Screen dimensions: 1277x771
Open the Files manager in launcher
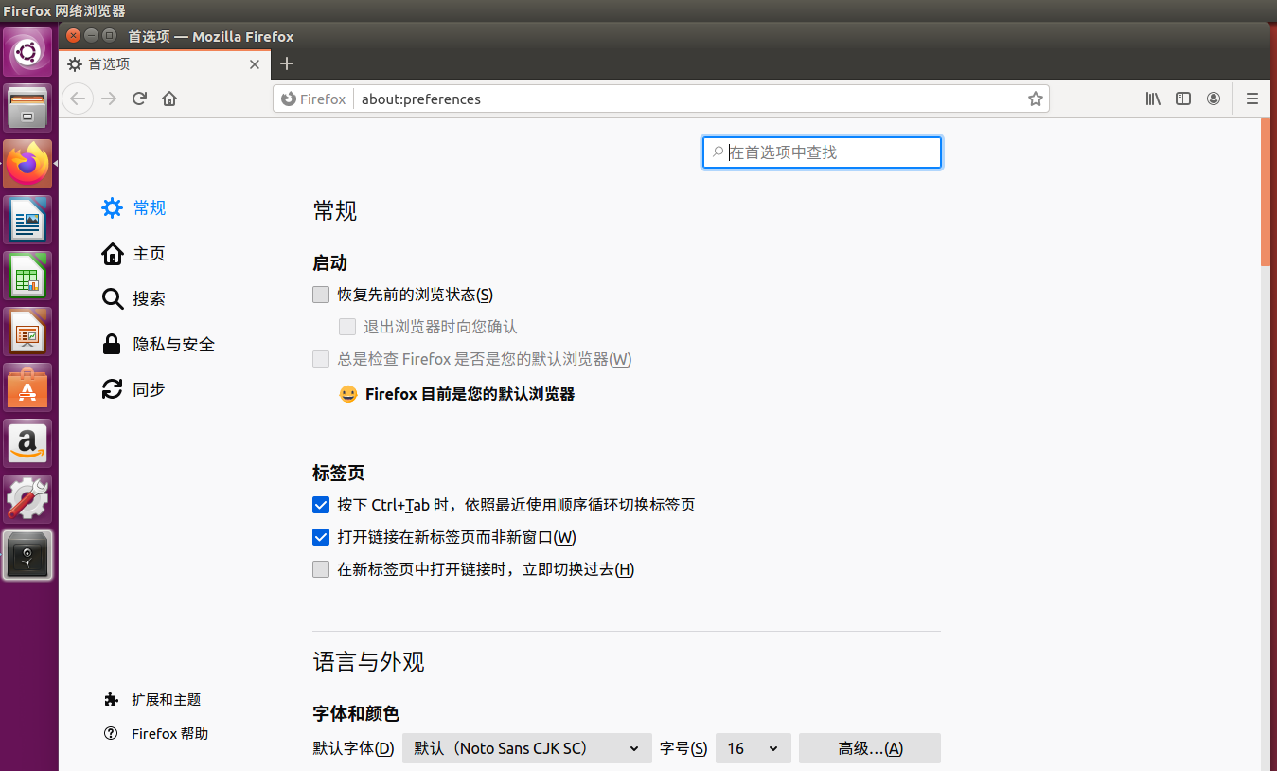pos(28,107)
